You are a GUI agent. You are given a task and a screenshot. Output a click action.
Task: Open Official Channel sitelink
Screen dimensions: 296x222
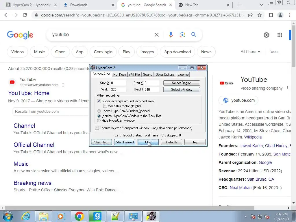click(34, 145)
